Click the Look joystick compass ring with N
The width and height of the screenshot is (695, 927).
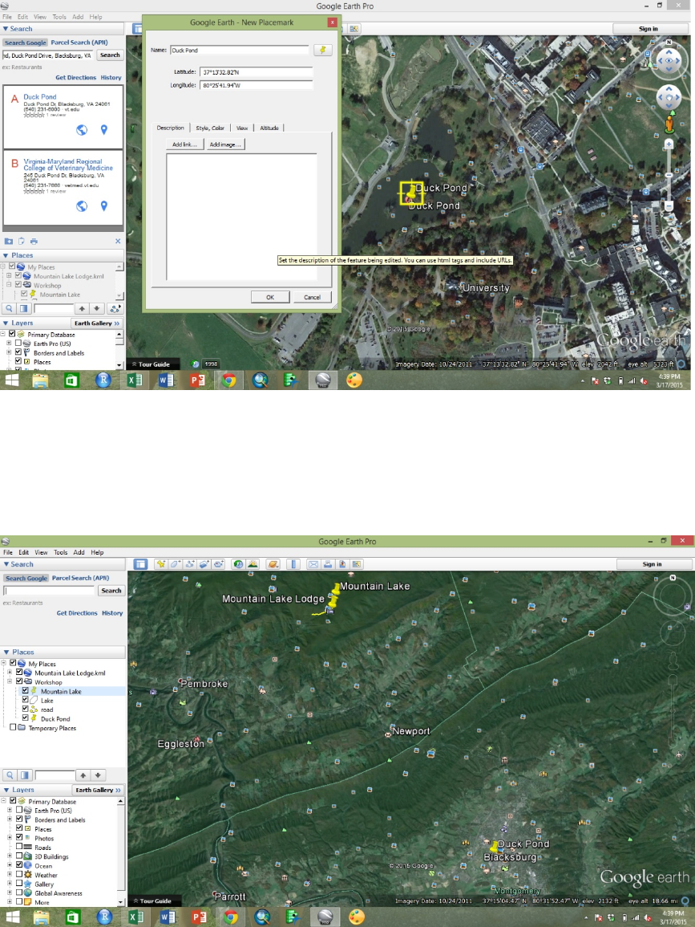669,59
